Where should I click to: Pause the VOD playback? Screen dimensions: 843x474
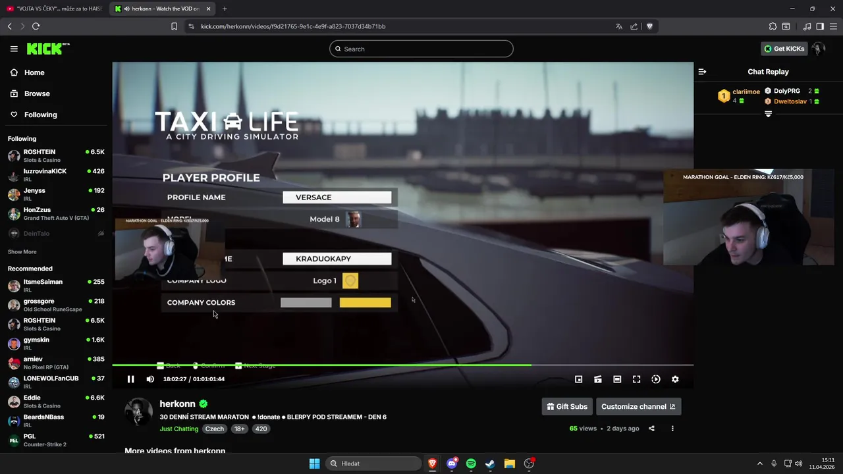[x=130, y=379]
